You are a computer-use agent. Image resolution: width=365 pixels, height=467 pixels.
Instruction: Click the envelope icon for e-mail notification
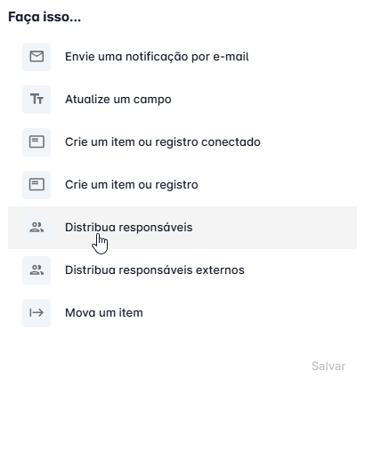pyautogui.click(x=36, y=57)
